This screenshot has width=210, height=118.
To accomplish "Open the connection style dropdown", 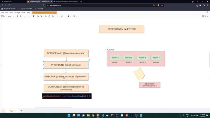I will click(58, 16).
